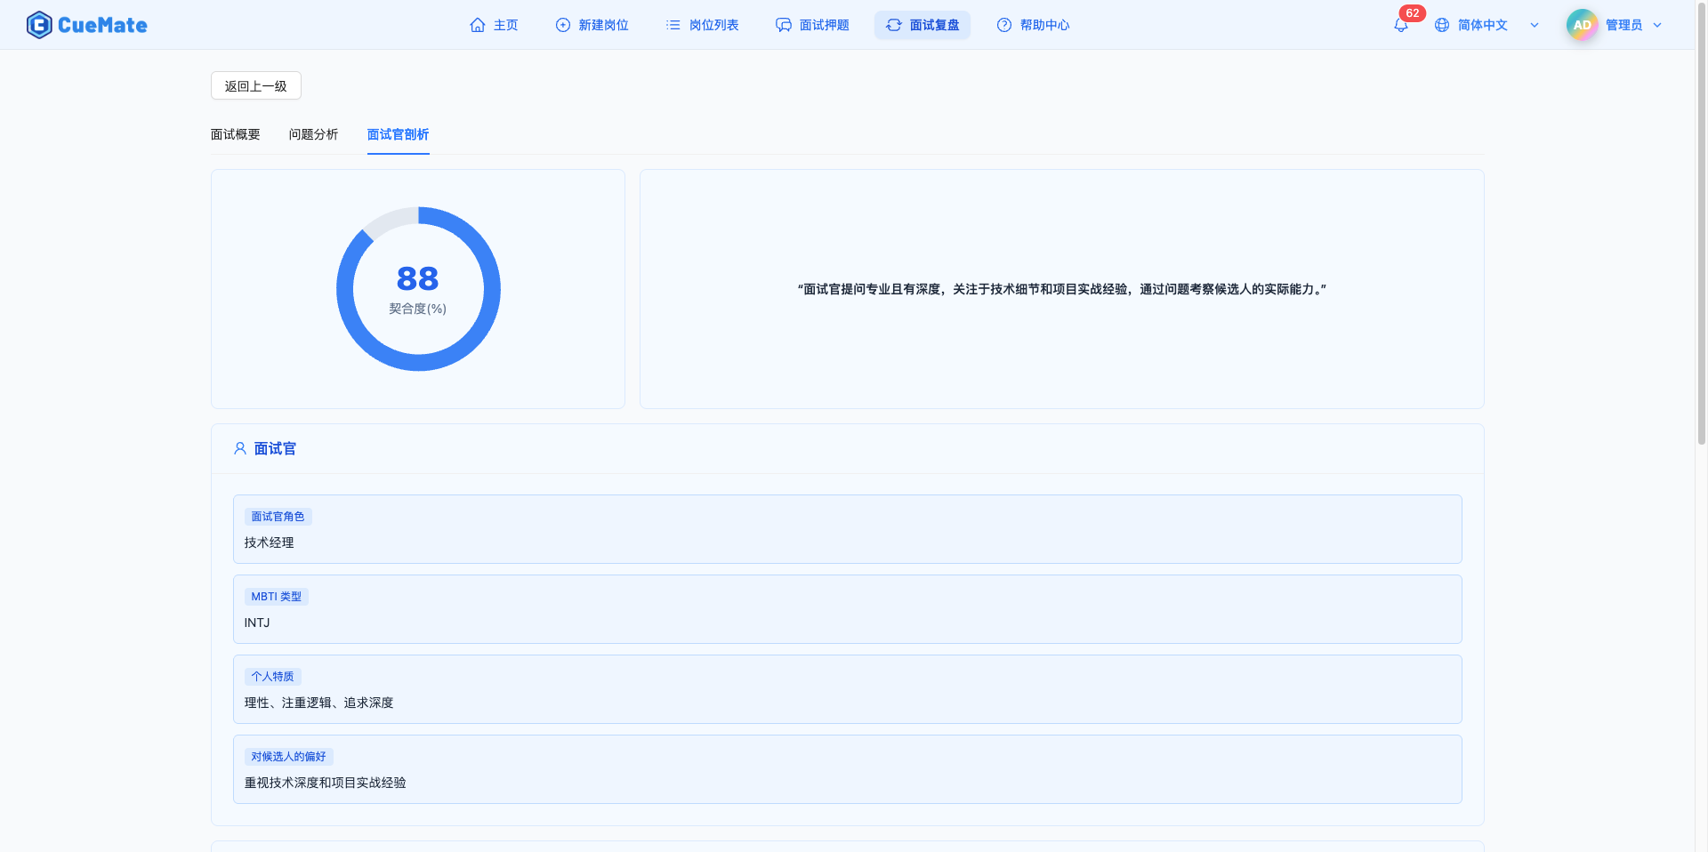Image resolution: width=1708 pixels, height=852 pixels.
Task: Click the AD avatar thumbnail
Action: click(x=1581, y=24)
